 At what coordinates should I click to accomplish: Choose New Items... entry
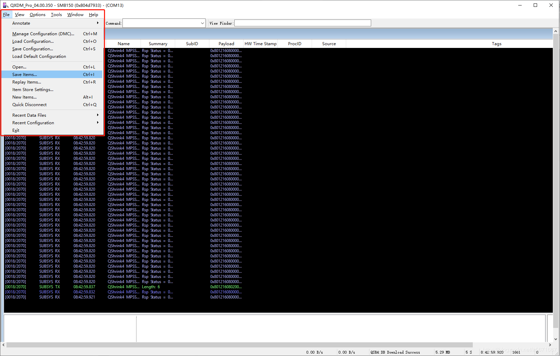point(52,97)
